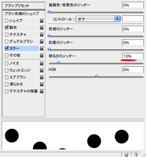This screenshot has width=146, height=157.
Task: Select the 滑らかさ option label
Action: (16, 84)
